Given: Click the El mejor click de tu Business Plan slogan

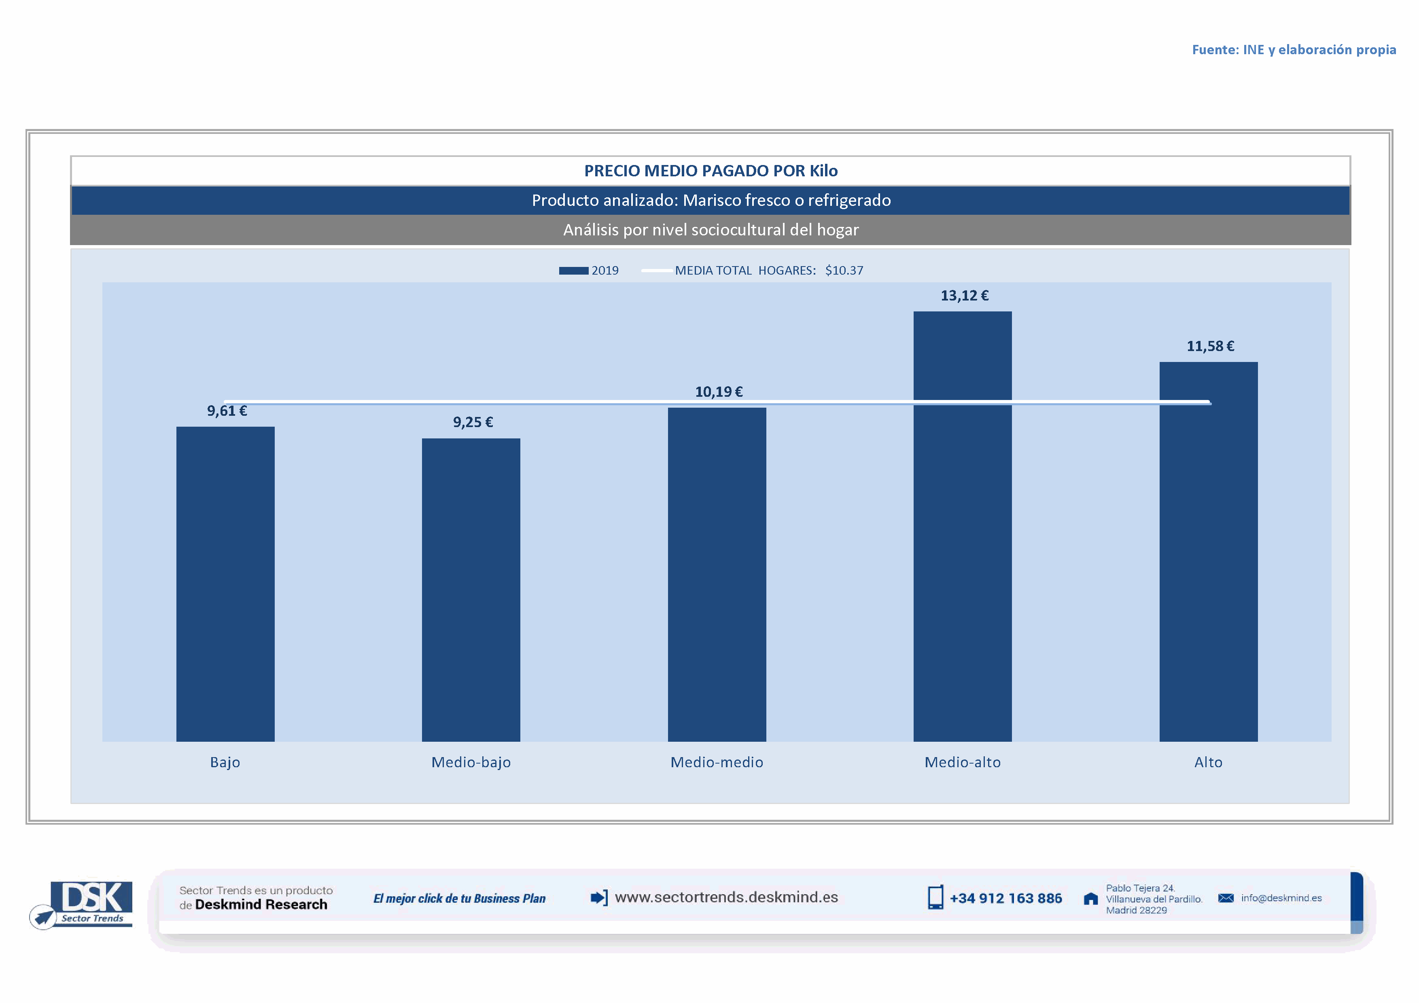Looking at the screenshot, I should point(459,899).
